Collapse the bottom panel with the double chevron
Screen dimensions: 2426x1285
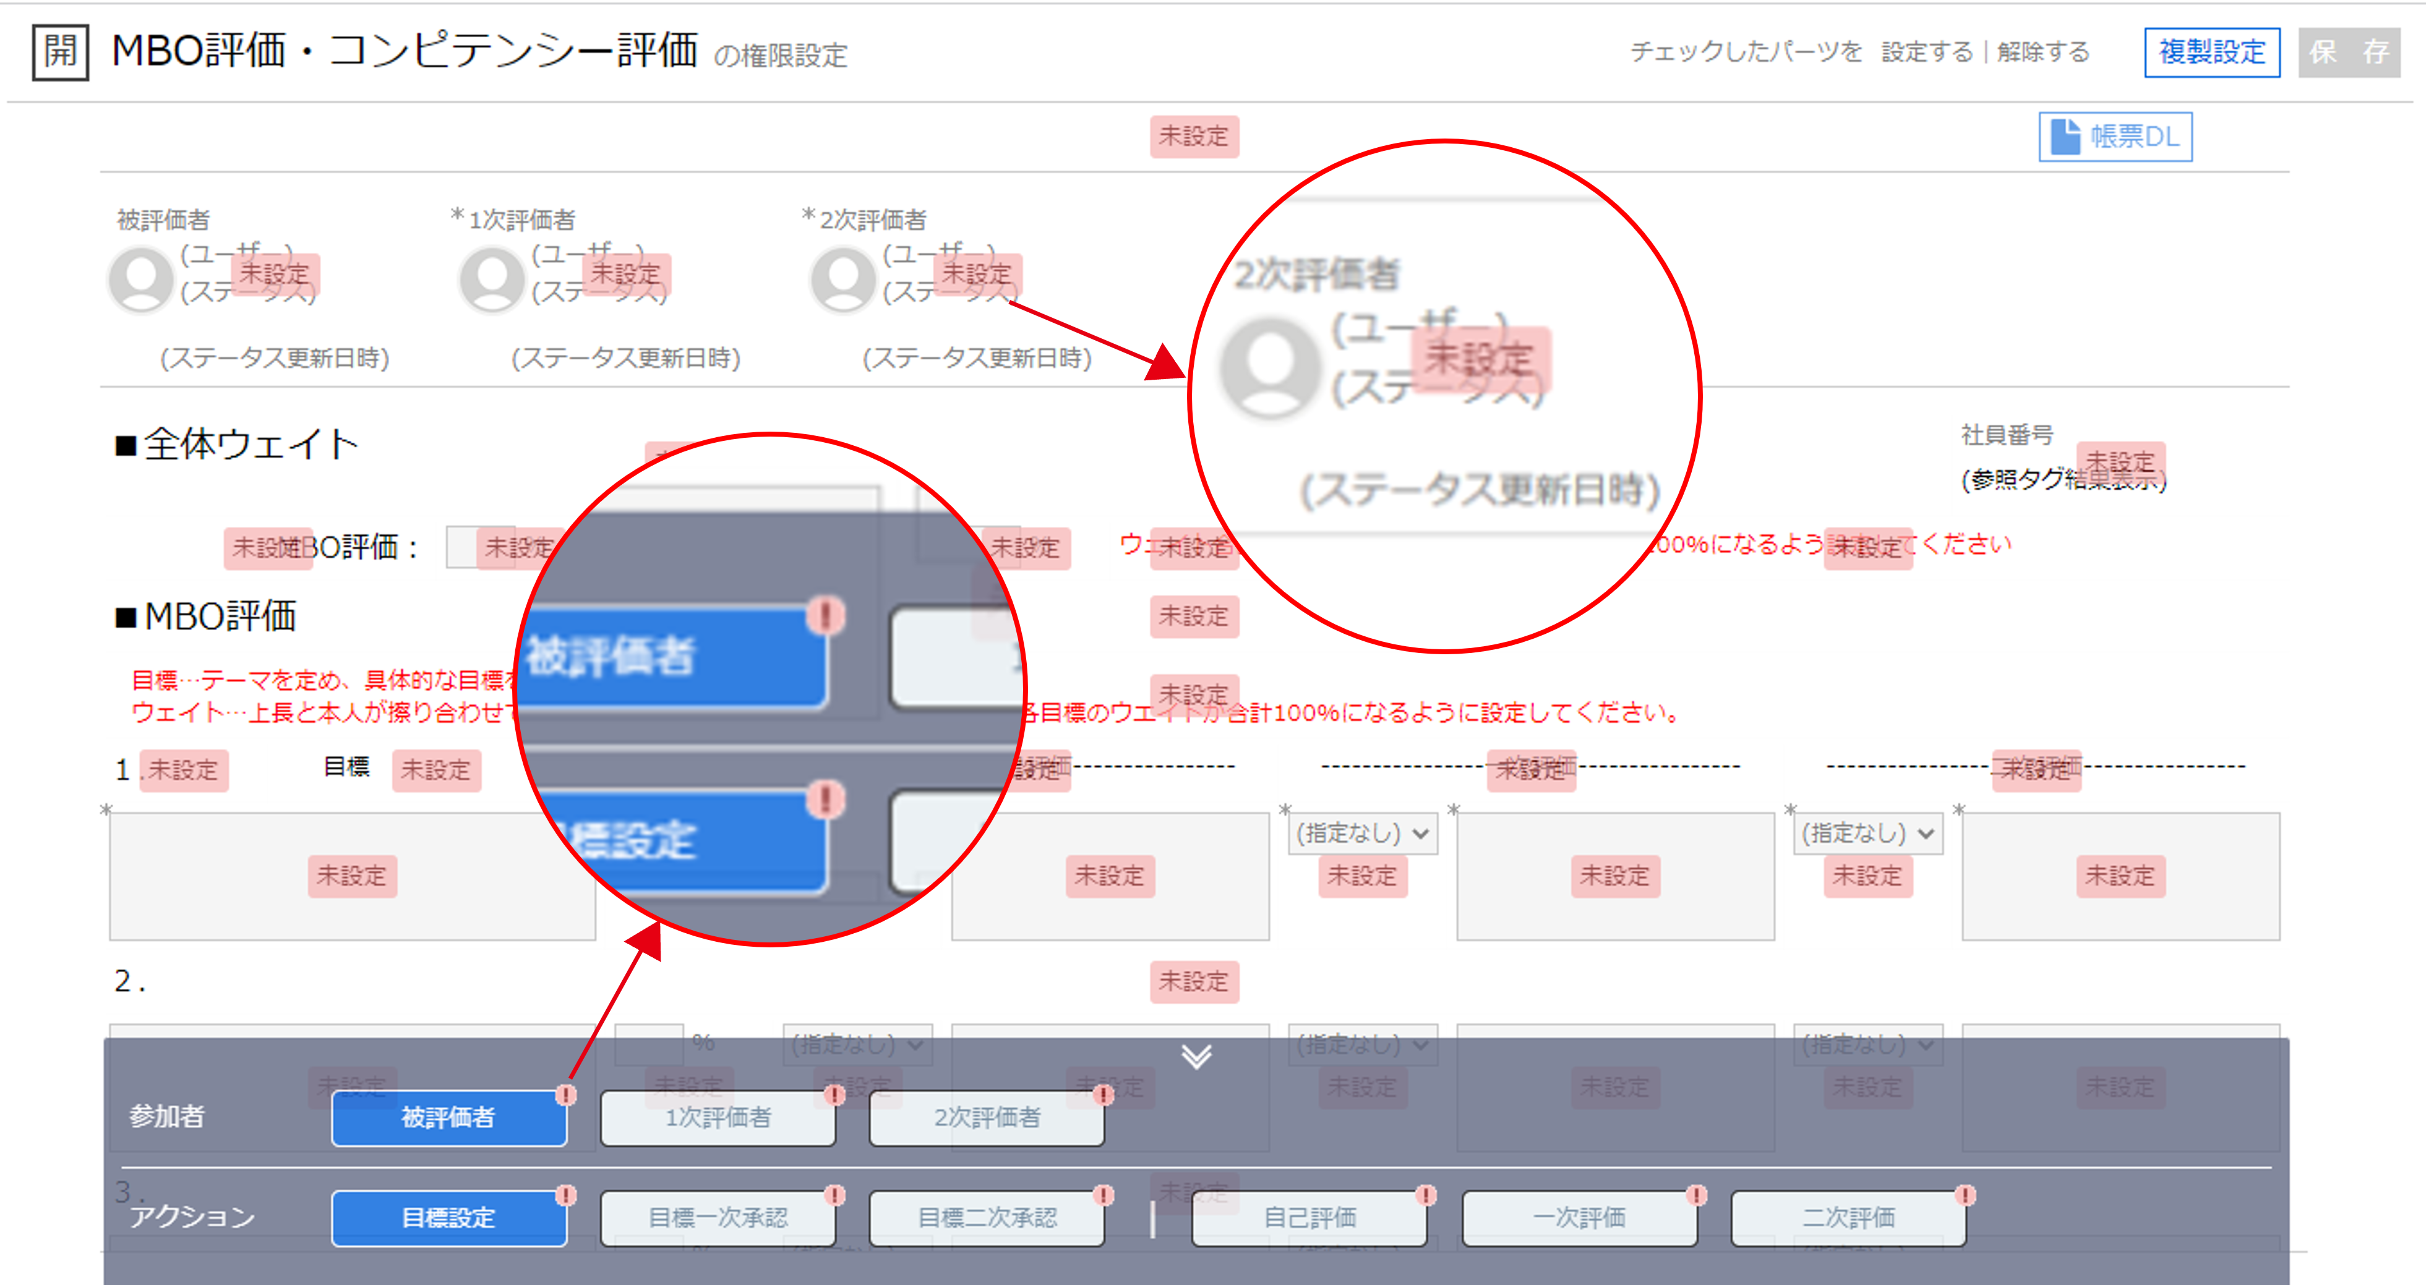(x=1196, y=1056)
